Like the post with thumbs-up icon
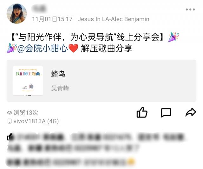This screenshot has height=169, width=203. tap(142, 112)
